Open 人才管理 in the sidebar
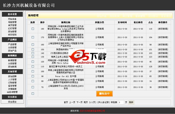Screen dimensions: 175x114 coord(12,80)
